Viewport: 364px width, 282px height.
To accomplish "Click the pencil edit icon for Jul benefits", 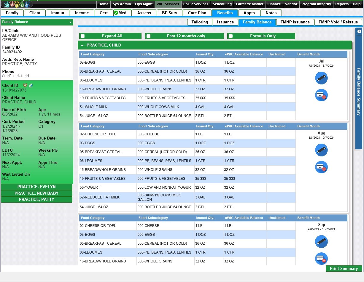I will (321, 78).
